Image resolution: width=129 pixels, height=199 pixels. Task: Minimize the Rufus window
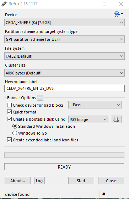88,4
